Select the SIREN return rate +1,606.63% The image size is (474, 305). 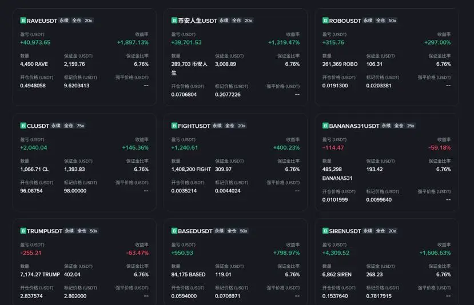435,253
